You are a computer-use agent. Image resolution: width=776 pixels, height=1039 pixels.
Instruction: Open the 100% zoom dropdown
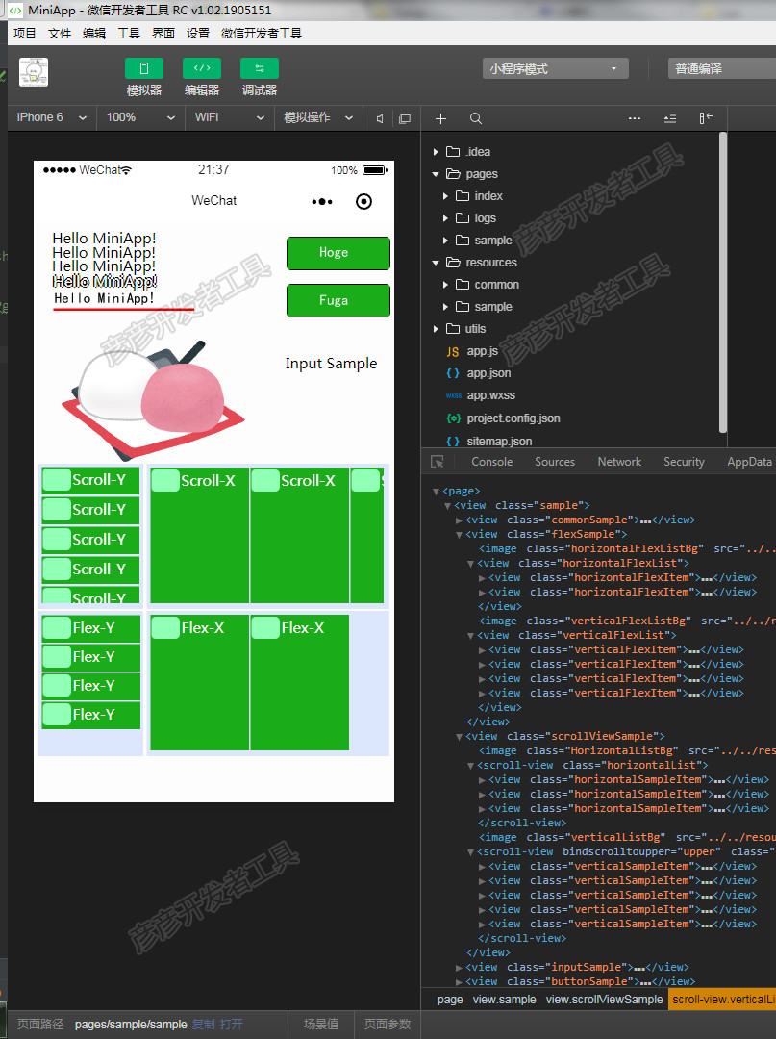point(140,117)
